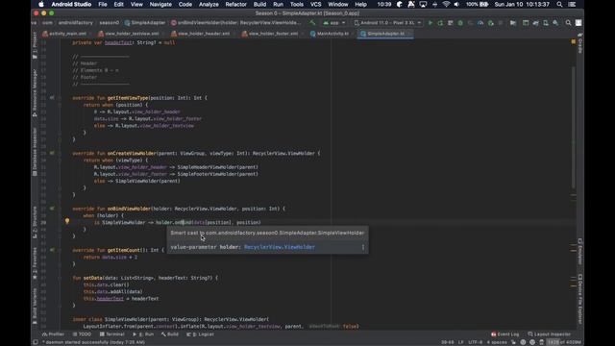Viewport: 615px width, 346px height.
Task: Click the Search Everywhere magnifier in toolbar
Action: [x=568, y=23]
